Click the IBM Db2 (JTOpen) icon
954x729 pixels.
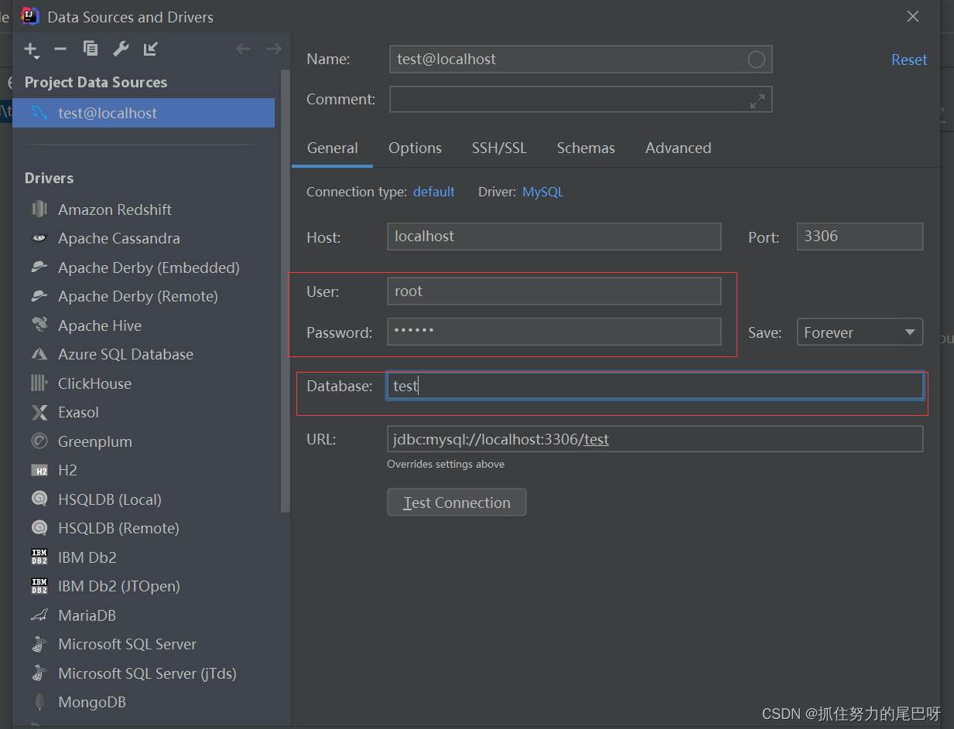[39, 587]
